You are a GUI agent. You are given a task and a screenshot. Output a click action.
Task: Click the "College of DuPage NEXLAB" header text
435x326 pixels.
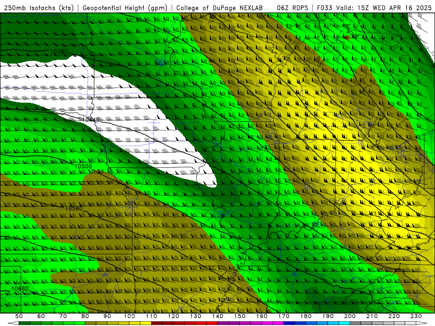coord(220,8)
